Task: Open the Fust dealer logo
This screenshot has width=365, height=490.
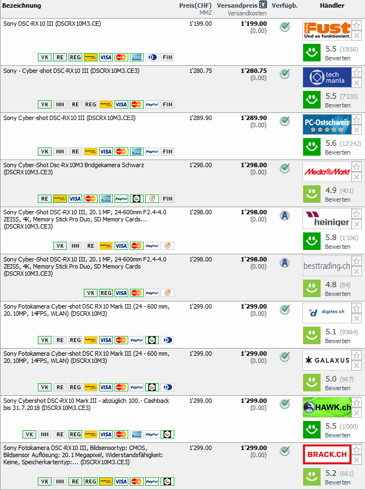Action: (x=327, y=31)
